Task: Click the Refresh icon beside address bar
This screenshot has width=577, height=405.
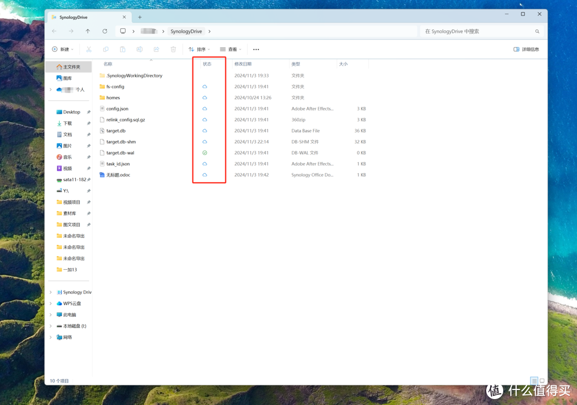Action: (105, 32)
